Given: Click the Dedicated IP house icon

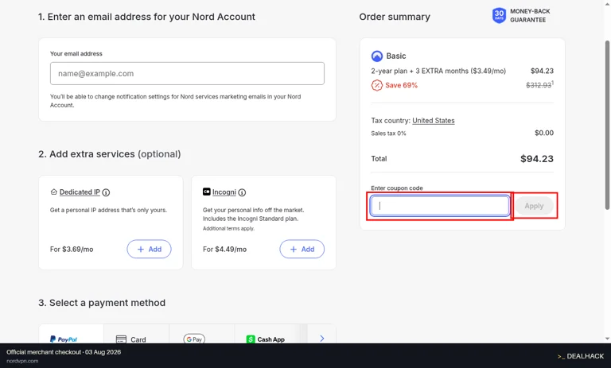Looking at the screenshot, I should (54, 192).
